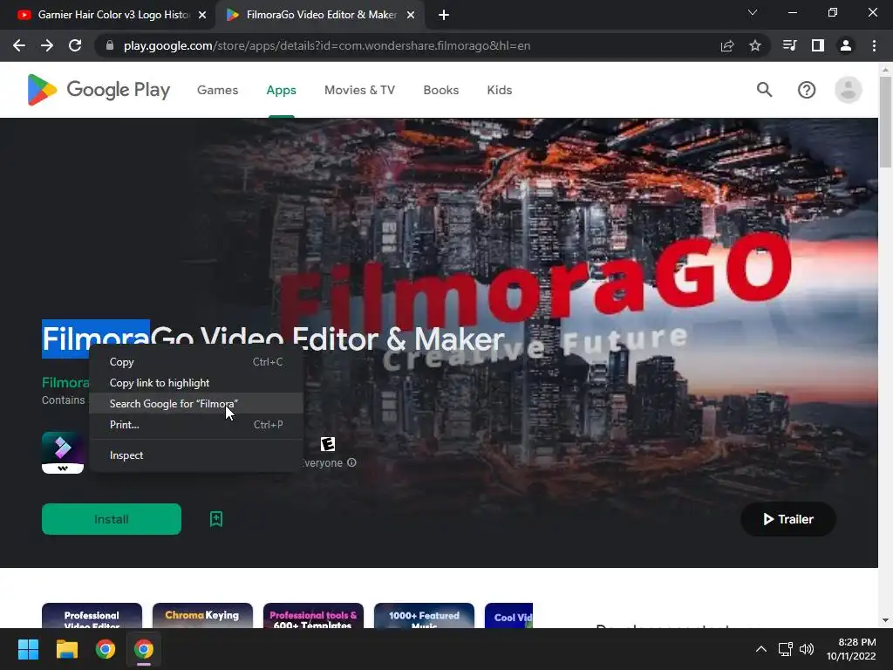
Task: Open media control icon in toolbar
Action: [789, 45]
